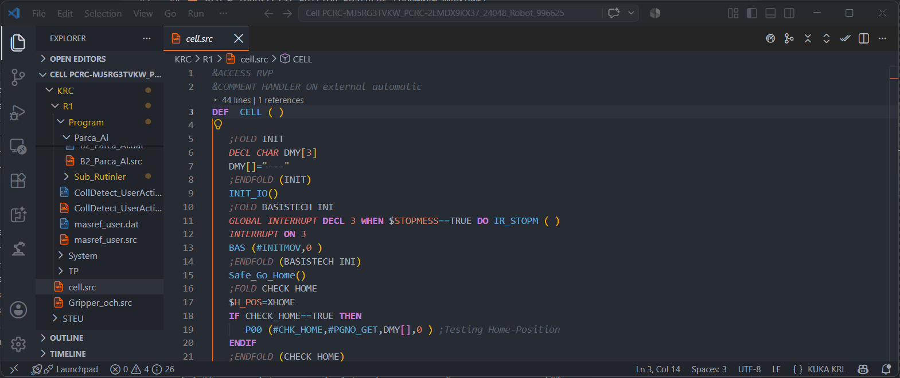Image resolution: width=900 pixels, height=378 pixels.
Task: Click the expand folds icon in editor toolbar
Action: tap(827, 38)
